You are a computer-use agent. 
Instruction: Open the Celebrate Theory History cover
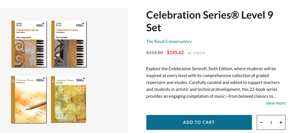(x=68, y=99)
